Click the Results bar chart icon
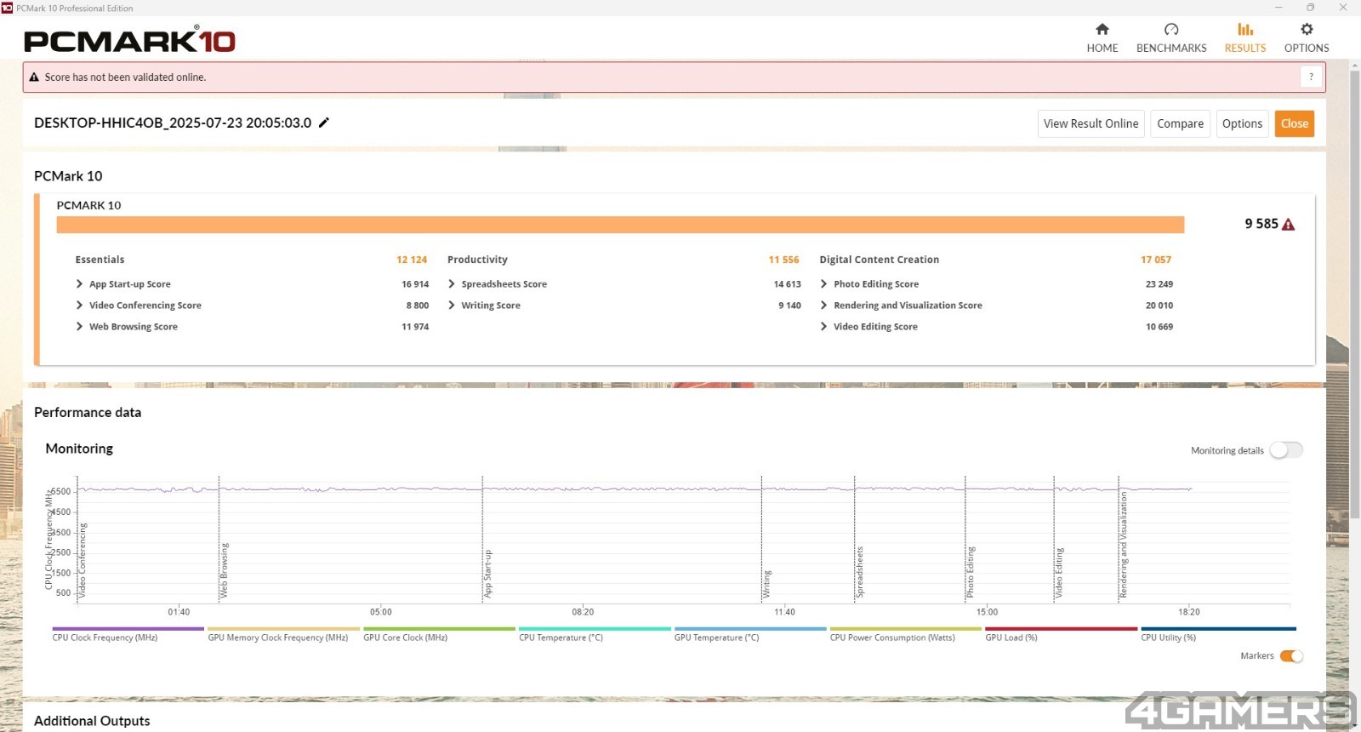This screenshot has height=732, width=1361. pyautogui.click(x=1245, y=29)
